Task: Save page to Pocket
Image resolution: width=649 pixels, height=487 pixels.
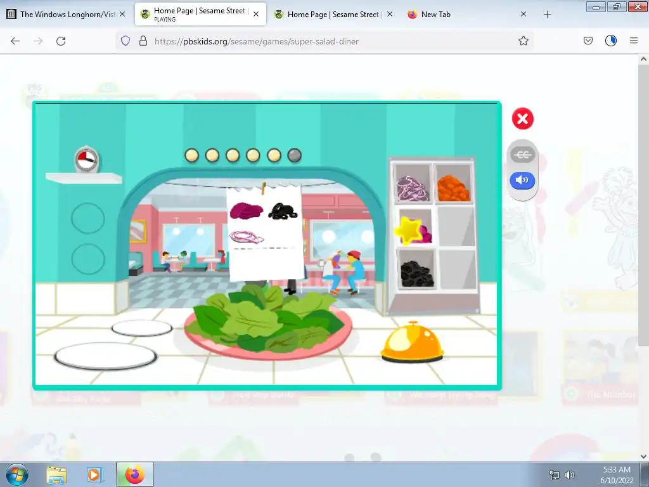Action: point(588,41)
